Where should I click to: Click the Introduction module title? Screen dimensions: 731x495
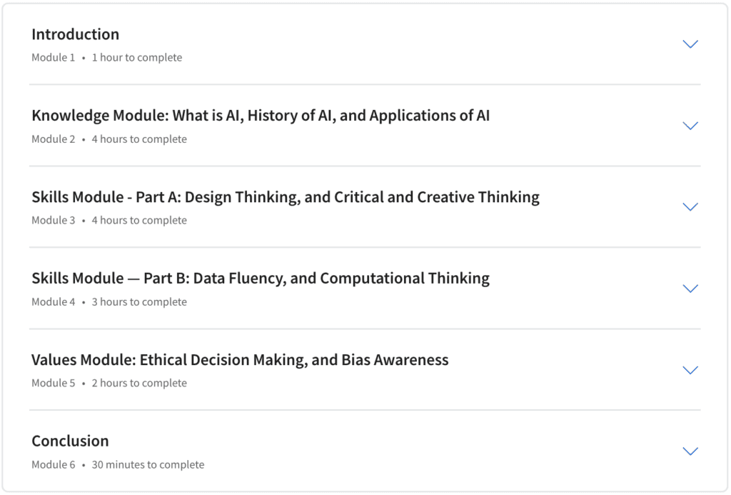click(x=75, y=34)
